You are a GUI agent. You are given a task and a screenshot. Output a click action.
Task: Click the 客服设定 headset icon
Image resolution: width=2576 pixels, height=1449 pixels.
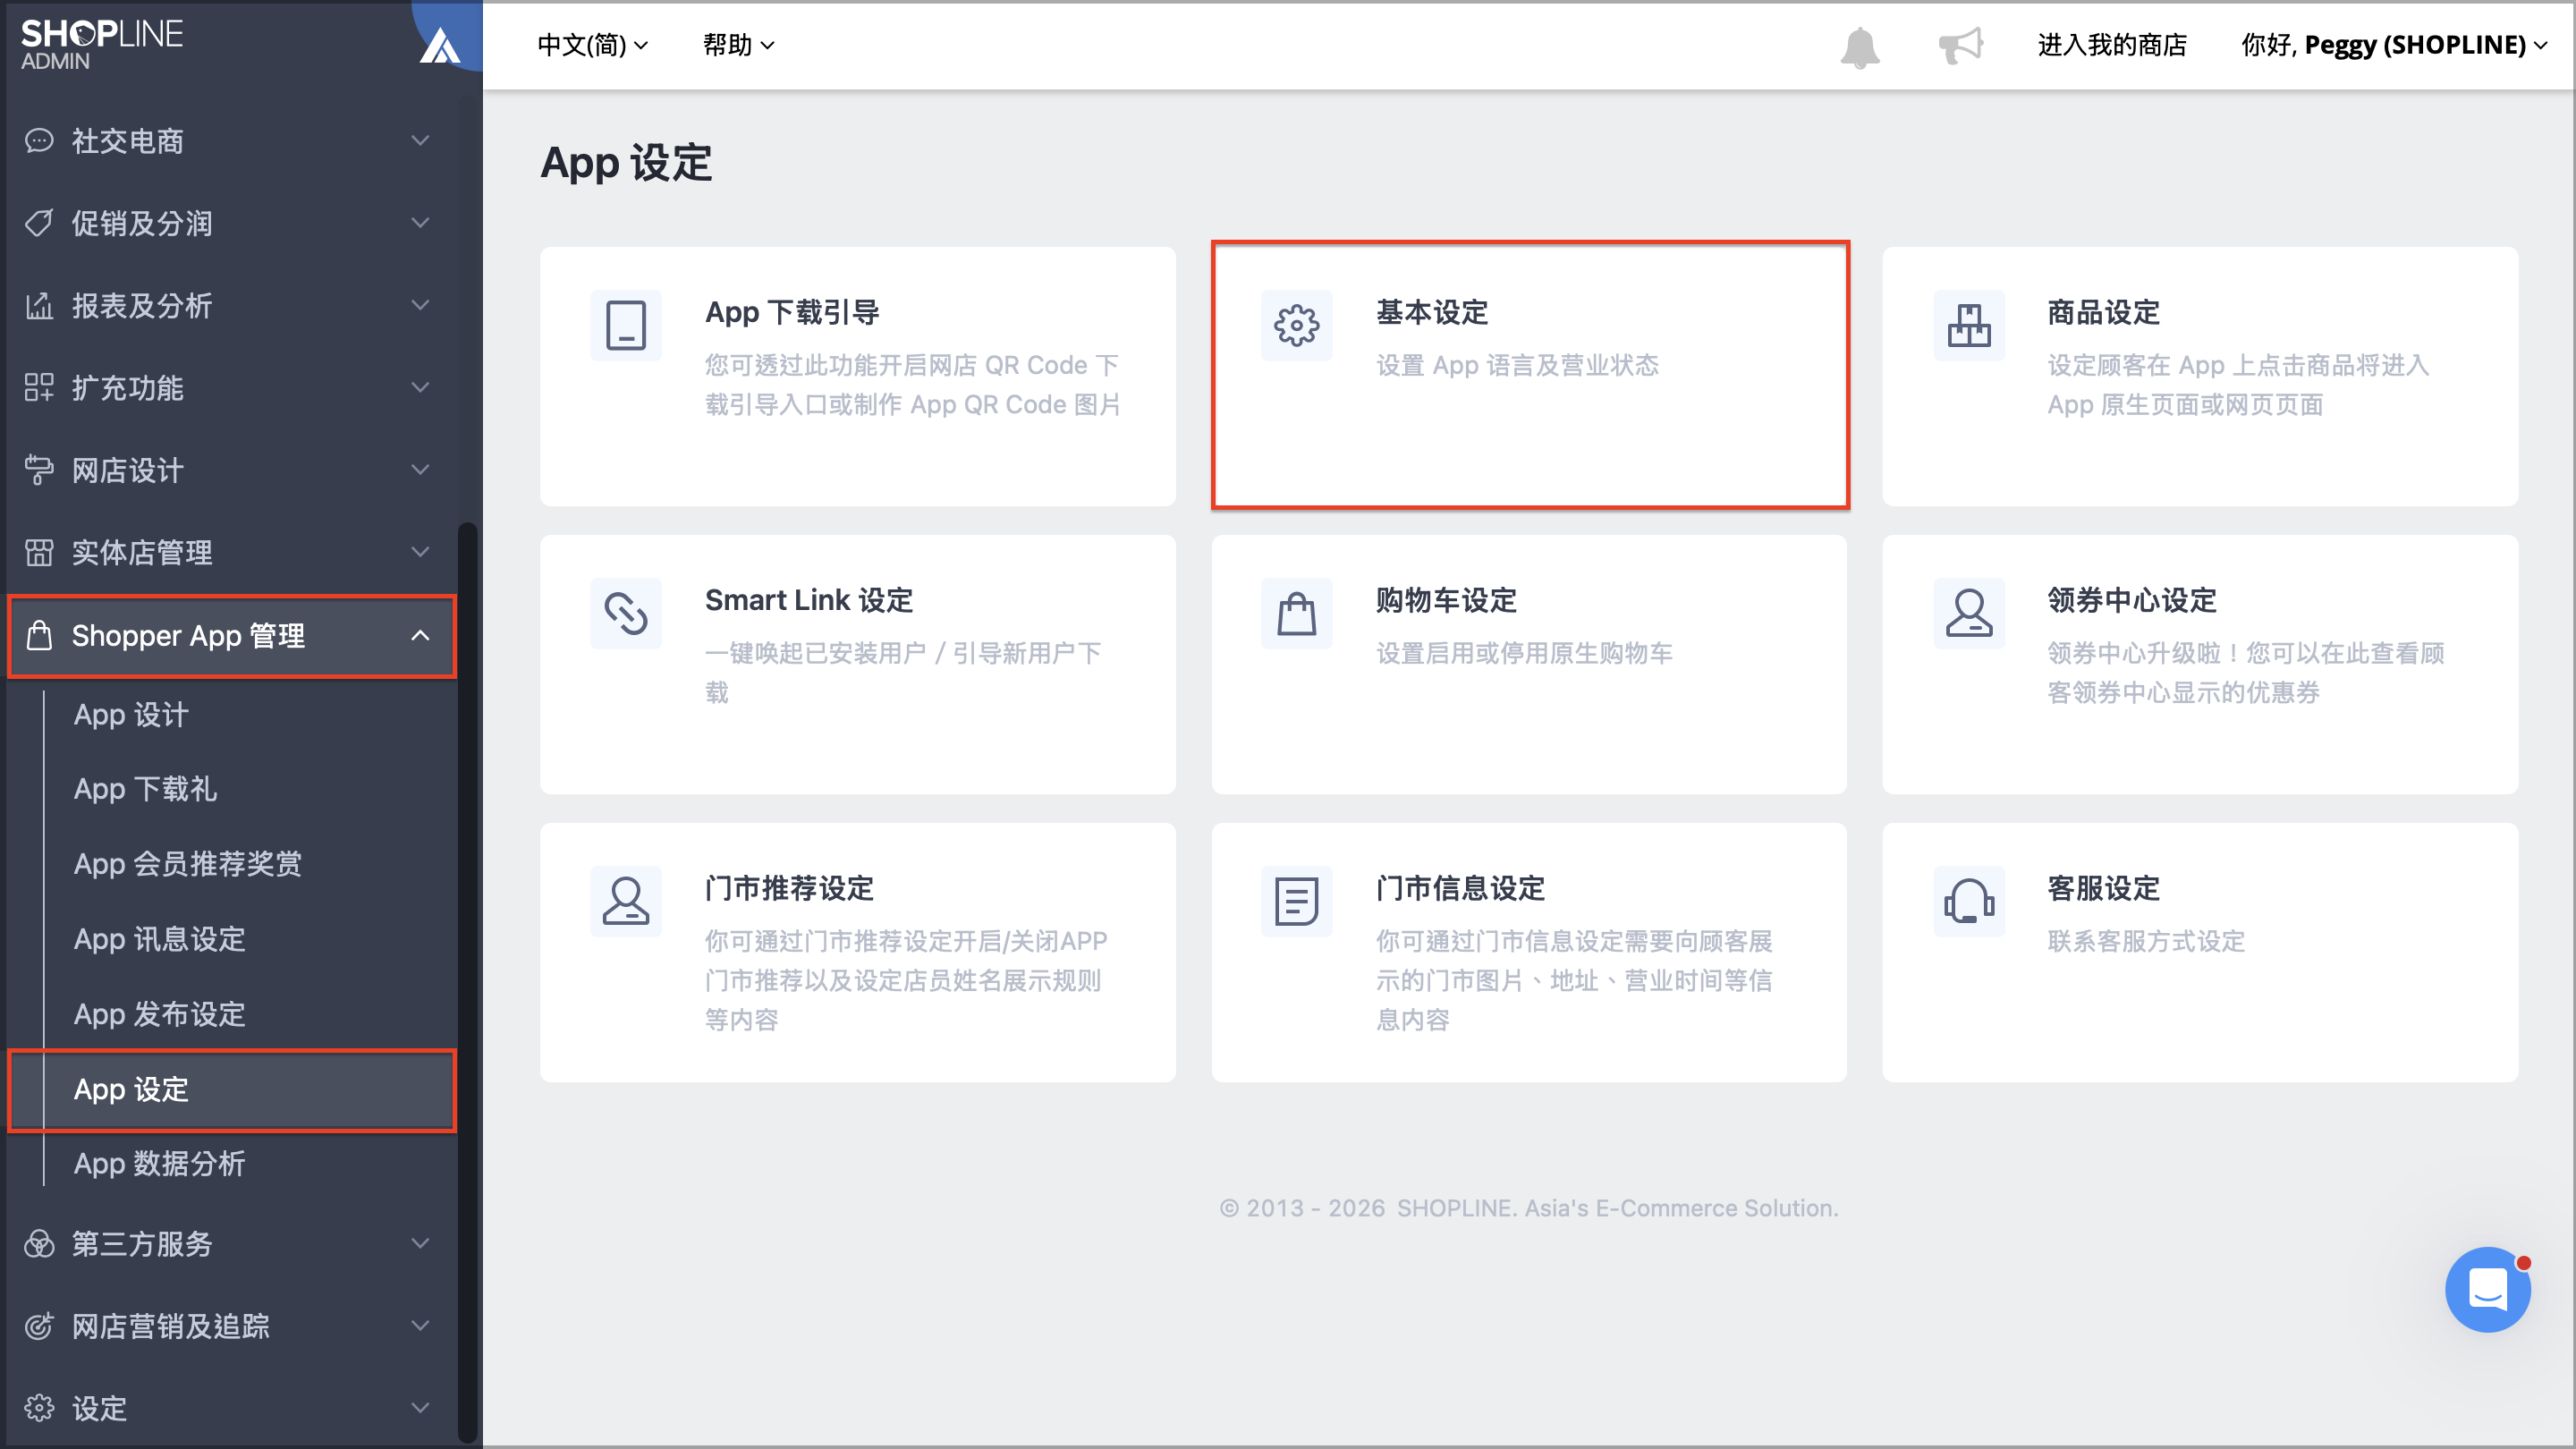coord(1969,901)
